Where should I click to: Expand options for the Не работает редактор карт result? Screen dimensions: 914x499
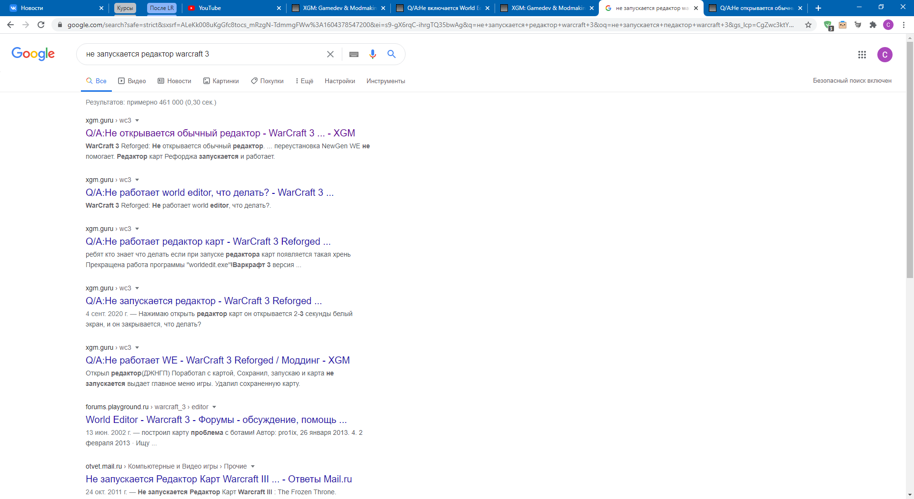coord(137,229)
